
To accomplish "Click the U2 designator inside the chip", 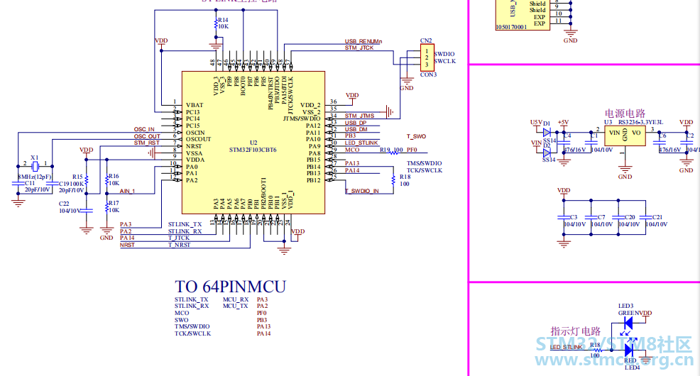I will (x=253, y=143).
